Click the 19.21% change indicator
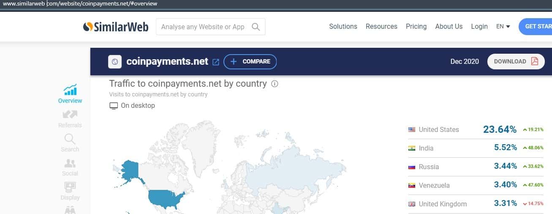552x214 pixels. coord(533,130)
